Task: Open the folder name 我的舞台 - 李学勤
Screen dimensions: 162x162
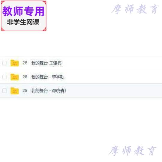Action: [48, 77]
